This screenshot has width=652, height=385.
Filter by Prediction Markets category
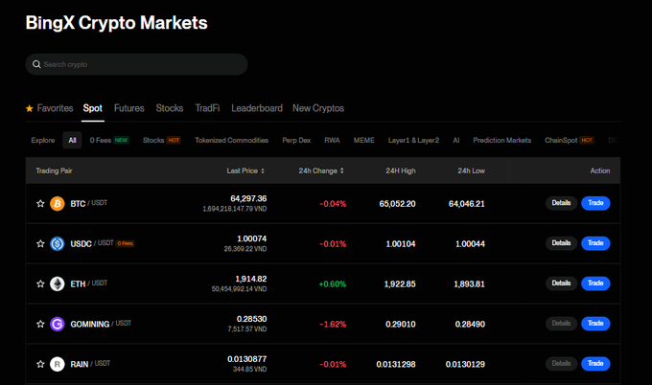[x=501, y=141]
